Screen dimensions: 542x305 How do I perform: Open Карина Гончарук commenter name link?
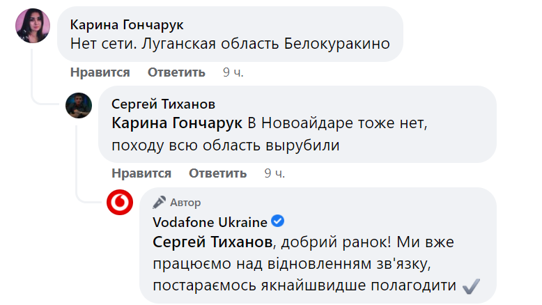(x=127, y=24)
